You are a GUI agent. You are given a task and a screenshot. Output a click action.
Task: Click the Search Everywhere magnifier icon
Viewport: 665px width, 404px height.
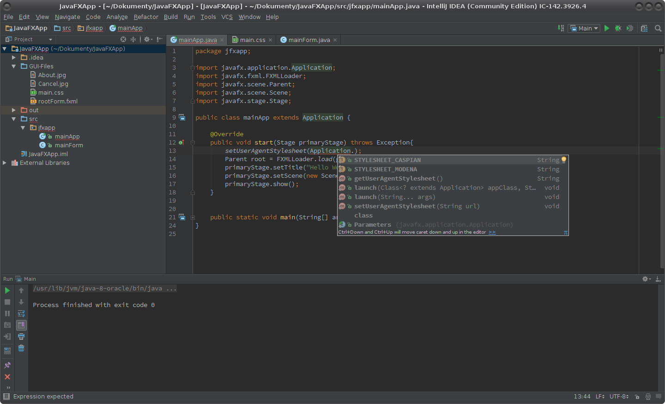[658, 28]
